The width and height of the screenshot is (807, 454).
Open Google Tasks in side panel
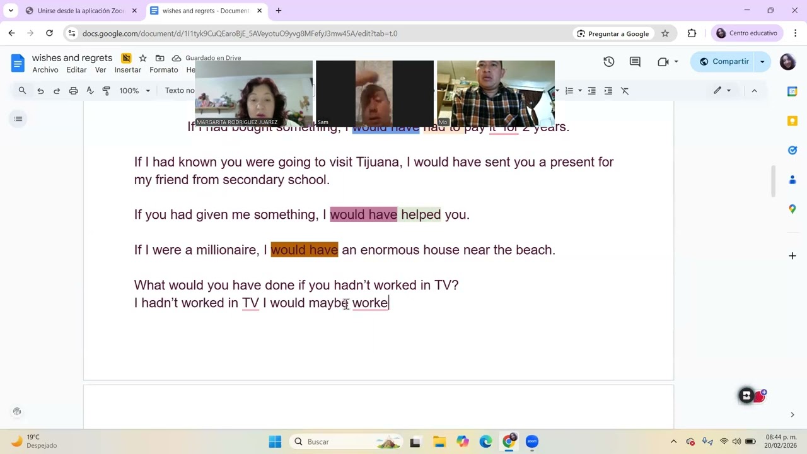point(792,150)
